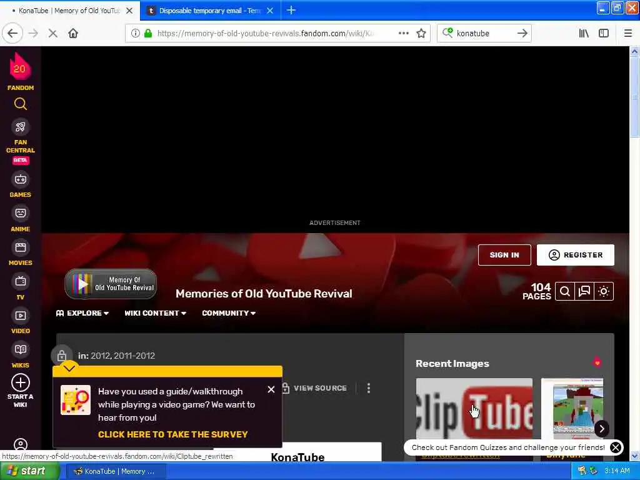Viewport: 640px width, 480px height.
Task: Open the Games section icon
Action: [x=21, y=179]
